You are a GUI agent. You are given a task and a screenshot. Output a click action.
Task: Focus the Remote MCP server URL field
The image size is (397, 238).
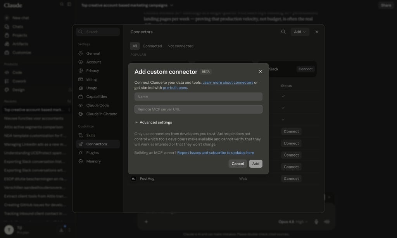[198, 109]
